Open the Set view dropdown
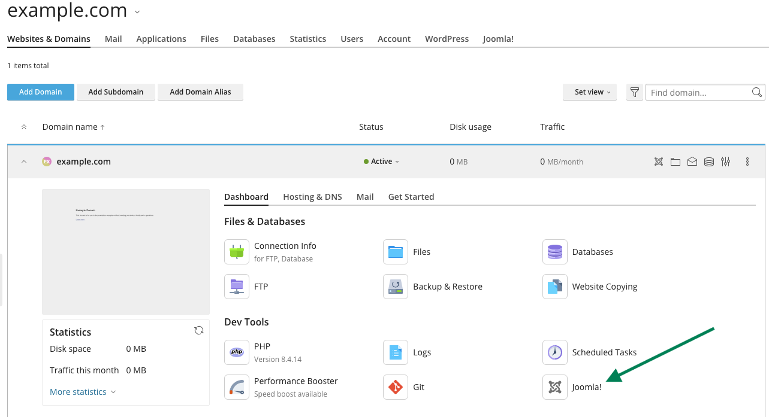Image resolution: width=769 pixels, height=417 pixels. click(x=590, y=92)
